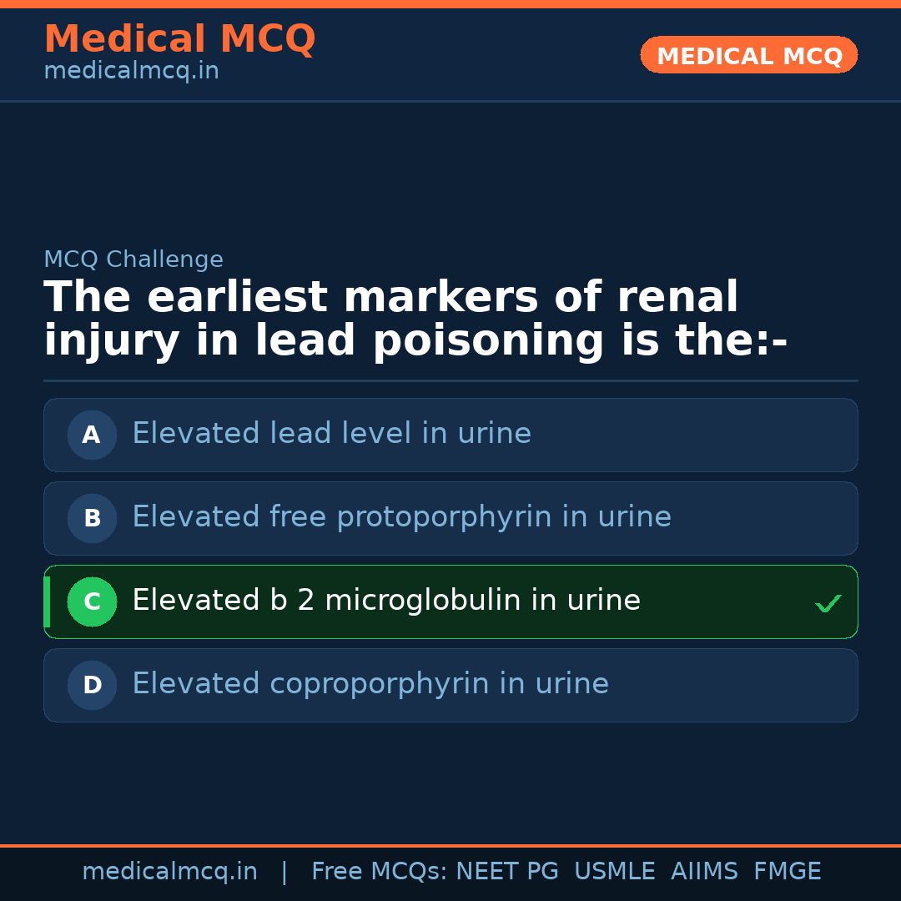Open the medicalmcq.in footer link

tap(169, 872)
